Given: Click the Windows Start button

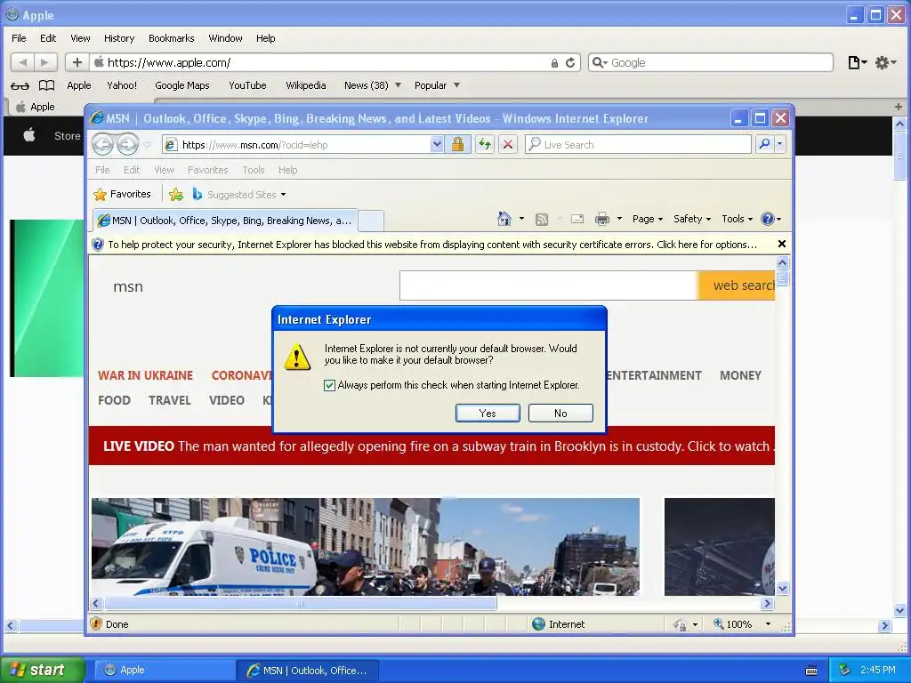Looking at the screenshot, I should click(x=43, y=670).
